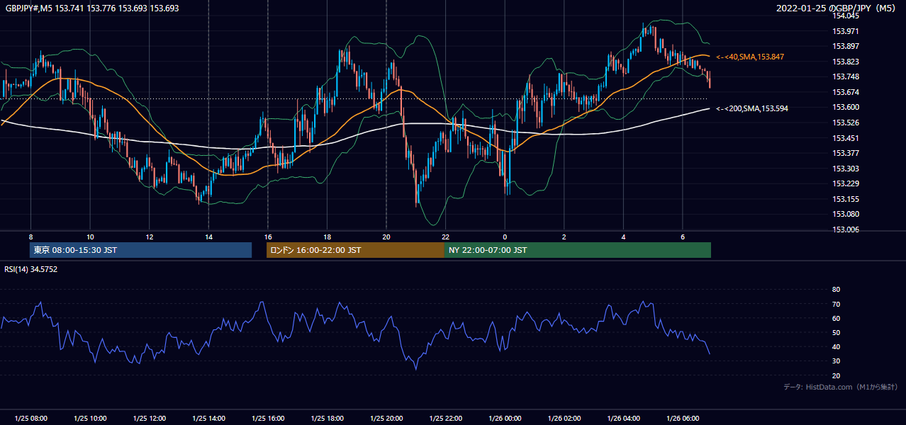This screenshot has width=906, height=425.
Task: Click the 153.006 price axis label
Action: (846, 229)
